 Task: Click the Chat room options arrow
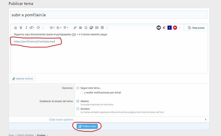click(x=205, y=119)
